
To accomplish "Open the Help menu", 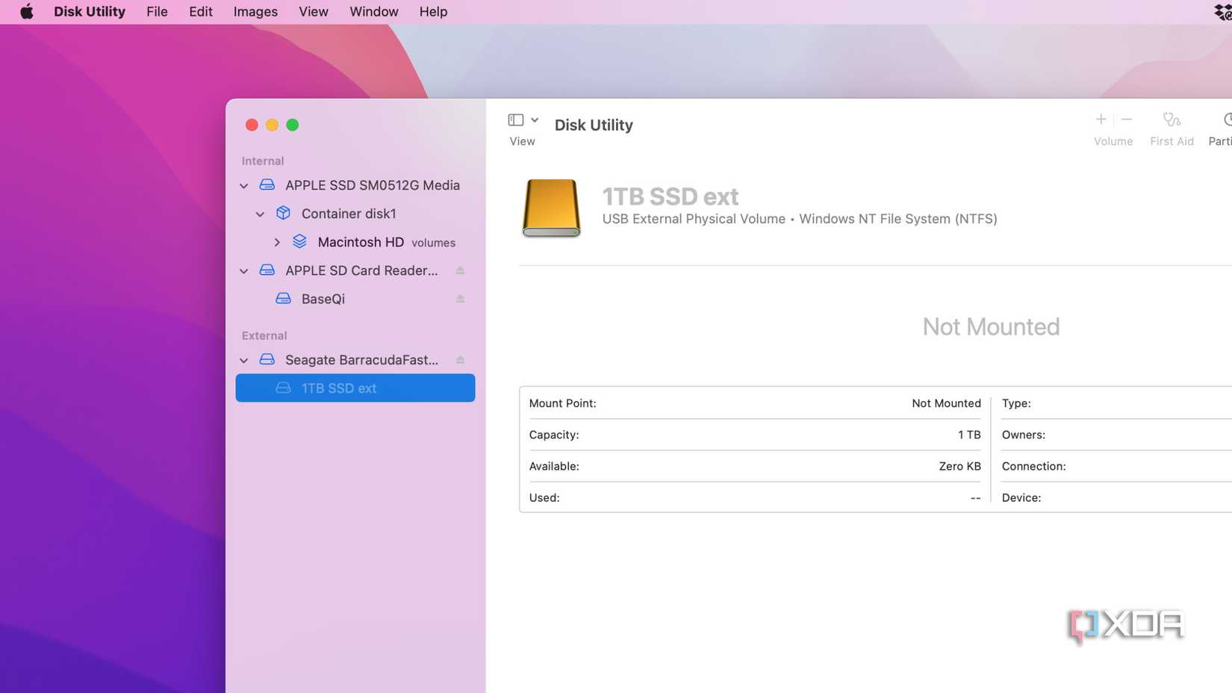I will tap(433, 11).
